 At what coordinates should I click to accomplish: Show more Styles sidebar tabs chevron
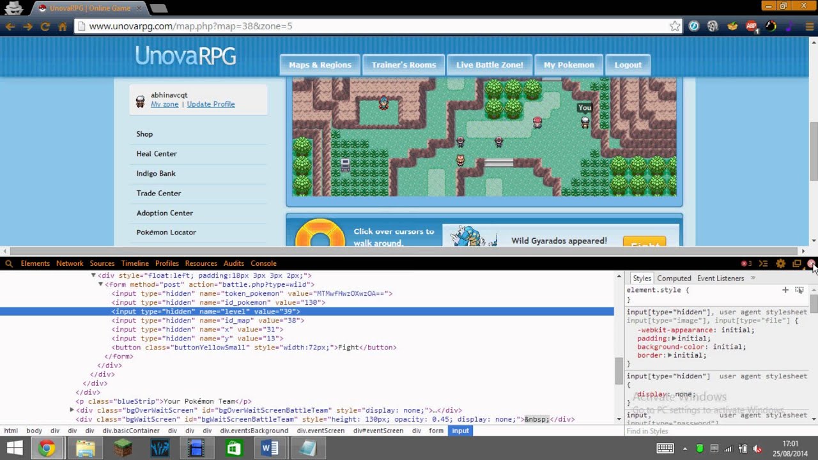pyautogui.click(x=753, y=278)
